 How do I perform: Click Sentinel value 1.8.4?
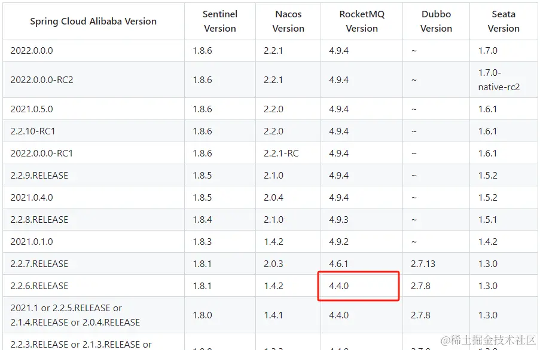pos(202,219)
